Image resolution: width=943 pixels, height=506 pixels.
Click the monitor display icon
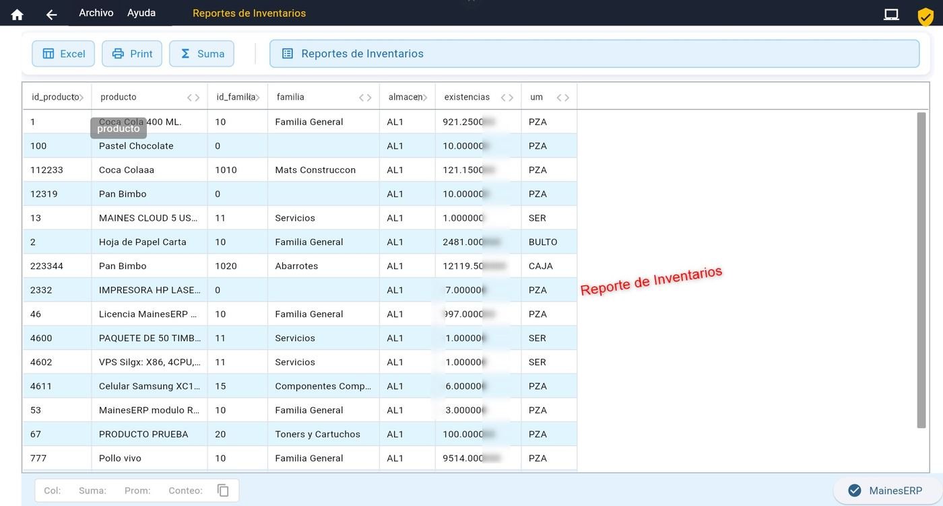(891, 14)
